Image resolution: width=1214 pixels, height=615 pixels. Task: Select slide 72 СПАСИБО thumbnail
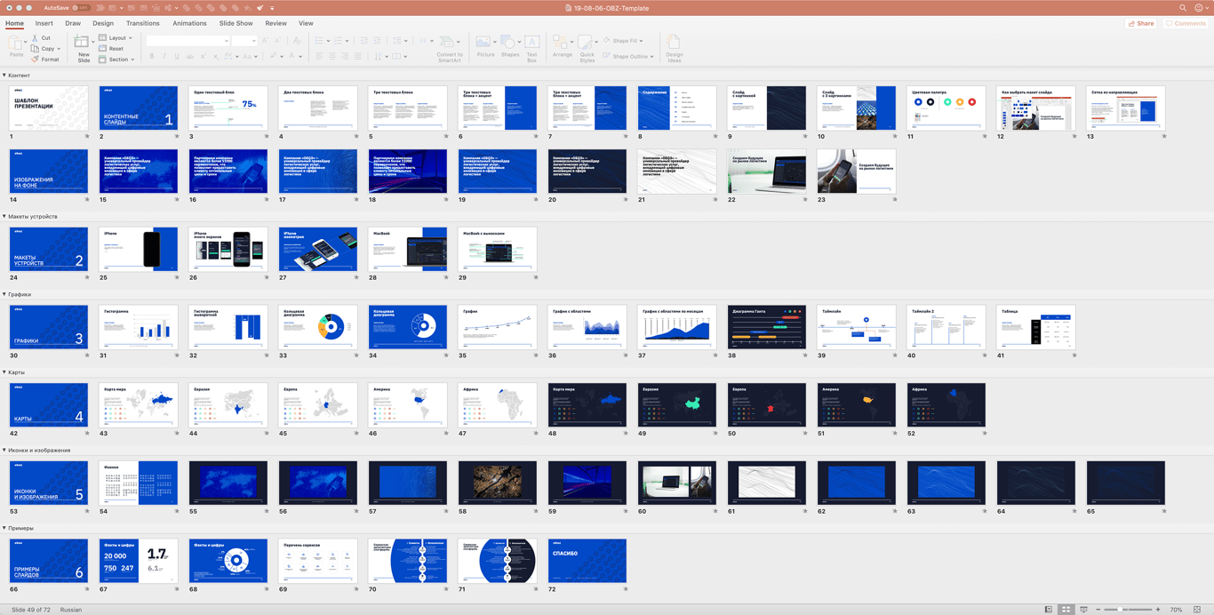click(x=587, y=561)
